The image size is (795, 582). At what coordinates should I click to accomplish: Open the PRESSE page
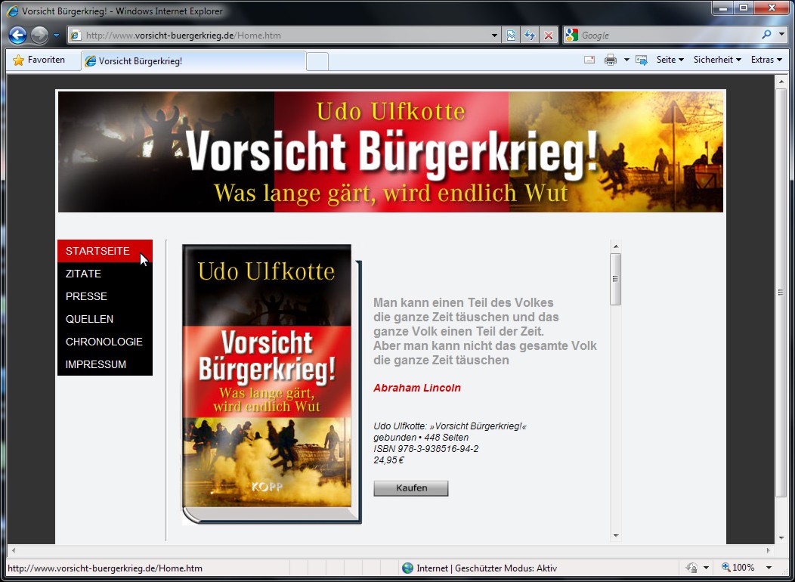point(105,296)
